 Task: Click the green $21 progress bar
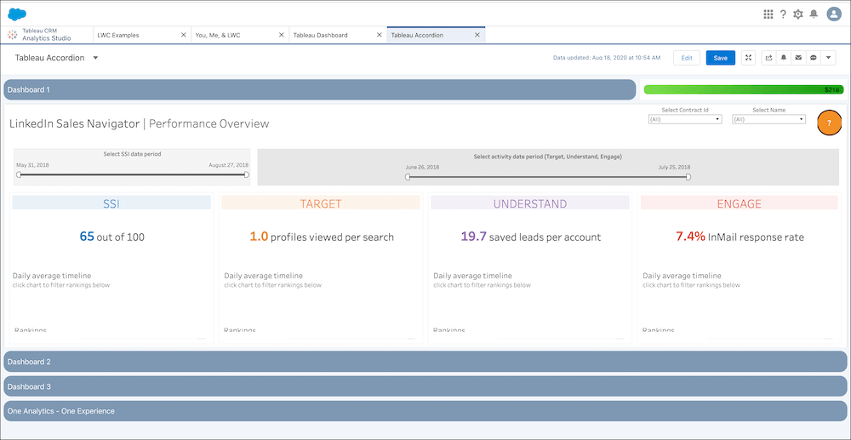[742, 89]
